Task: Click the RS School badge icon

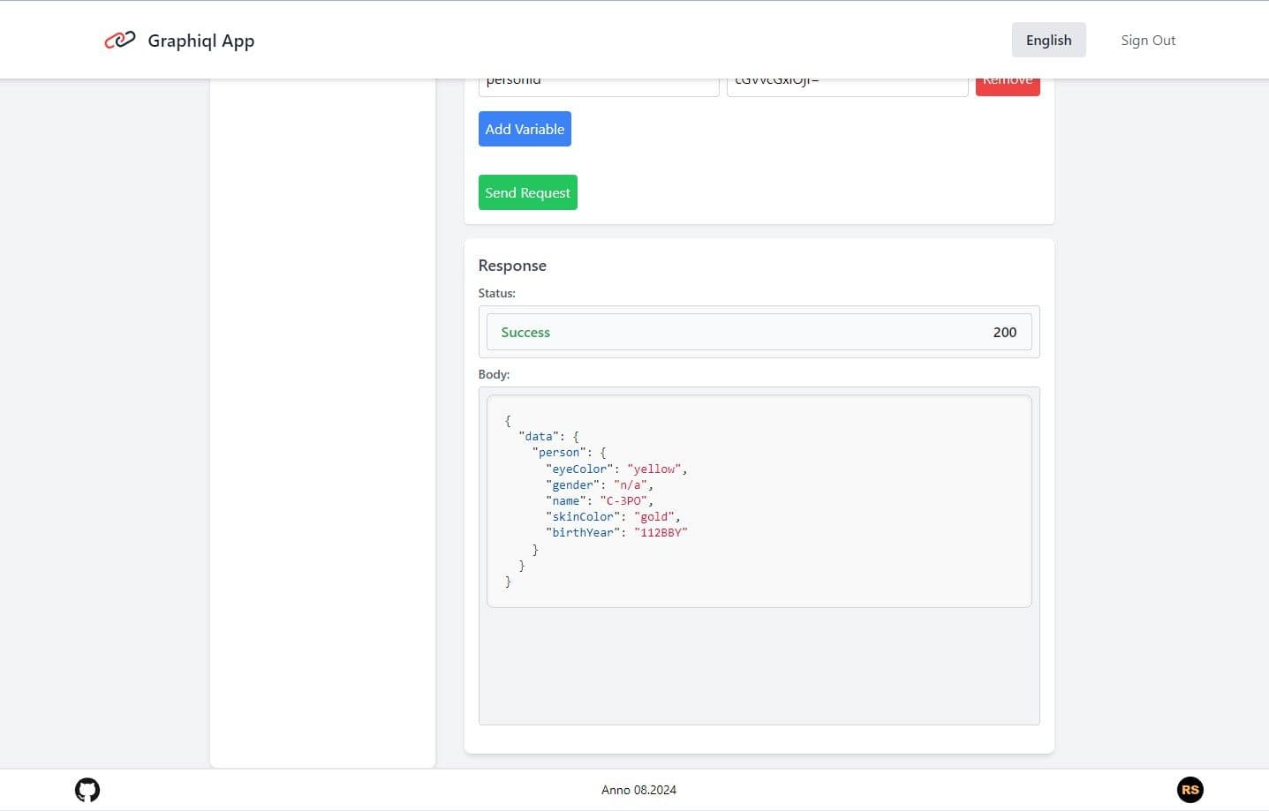Action: pyautogui.click(x=1190, y=790)
